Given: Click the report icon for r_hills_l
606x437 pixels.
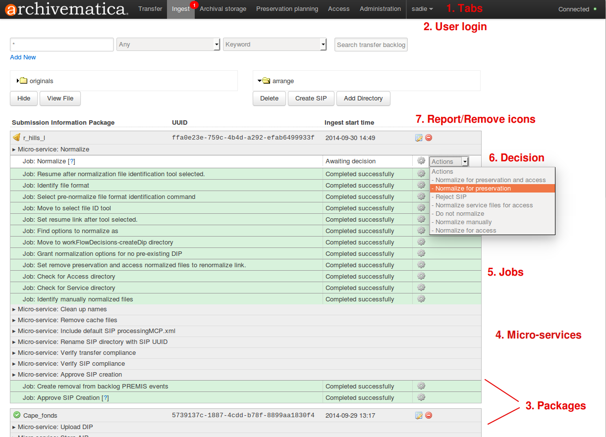Looking at the screenshot, I should pyautogui.click(x=419, y=138).
